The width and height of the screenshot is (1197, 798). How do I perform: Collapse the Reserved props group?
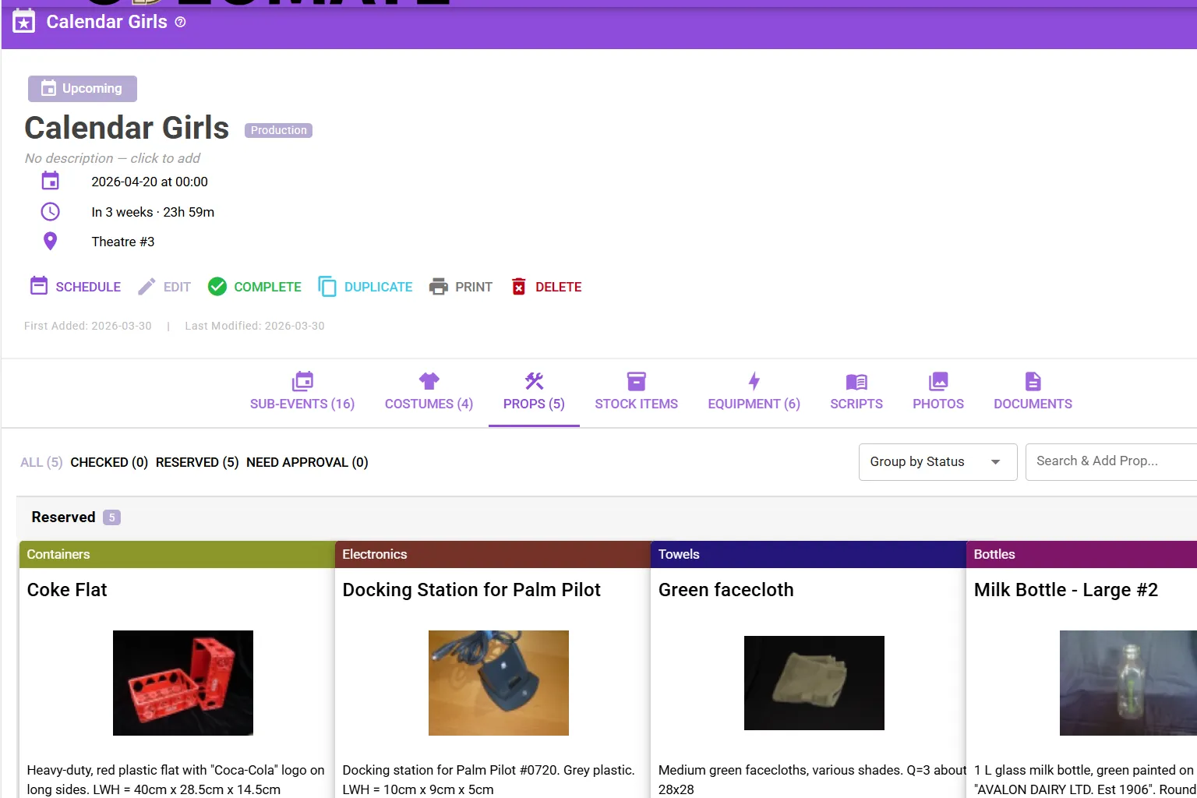(x=63, y=517)
